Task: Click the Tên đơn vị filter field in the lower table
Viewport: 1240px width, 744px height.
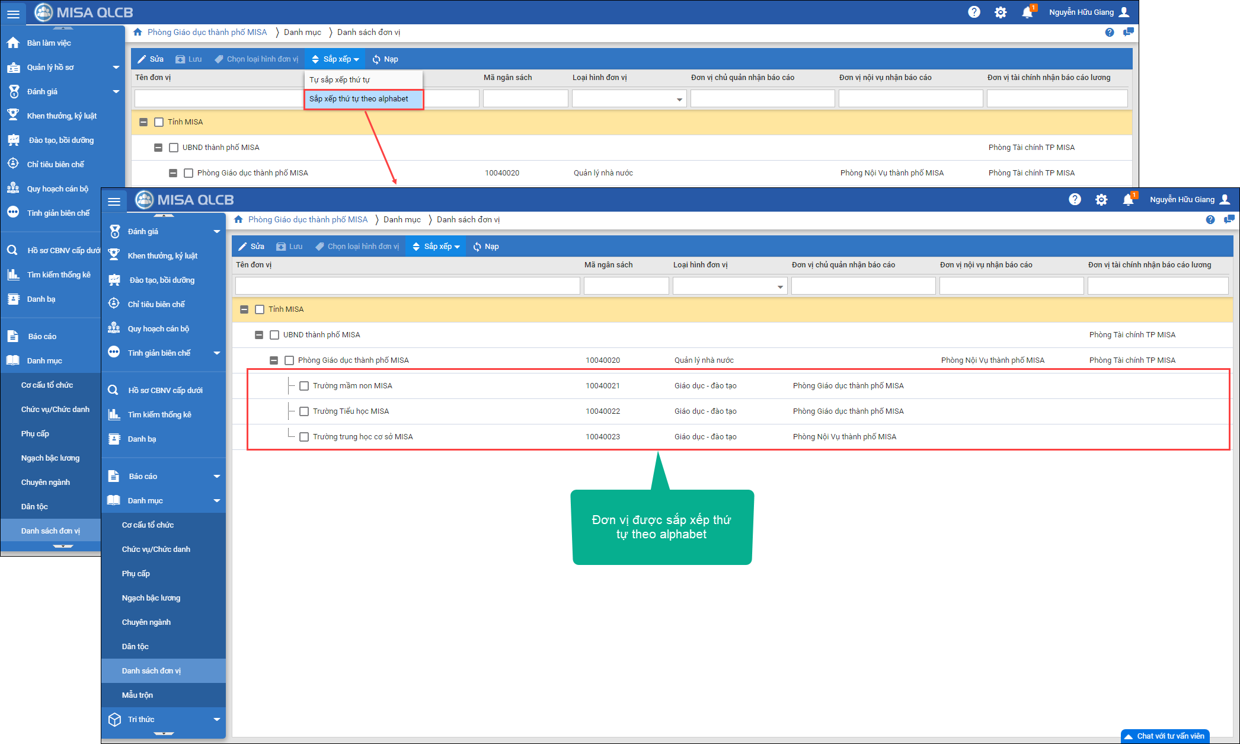Action: [407, 286]
